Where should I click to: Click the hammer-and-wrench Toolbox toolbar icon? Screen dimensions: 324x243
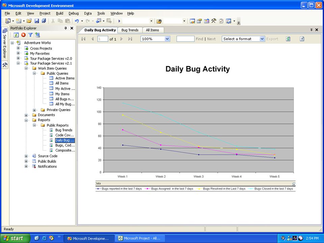[x=214, y=21]
